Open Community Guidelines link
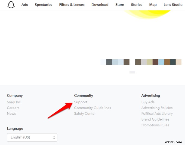The image size is (185, 145). [x=92, y=108]
